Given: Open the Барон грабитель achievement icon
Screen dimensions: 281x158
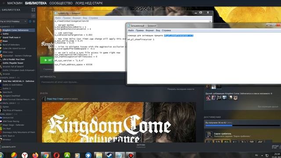Looking at the screenshot, I should (209, 135).
